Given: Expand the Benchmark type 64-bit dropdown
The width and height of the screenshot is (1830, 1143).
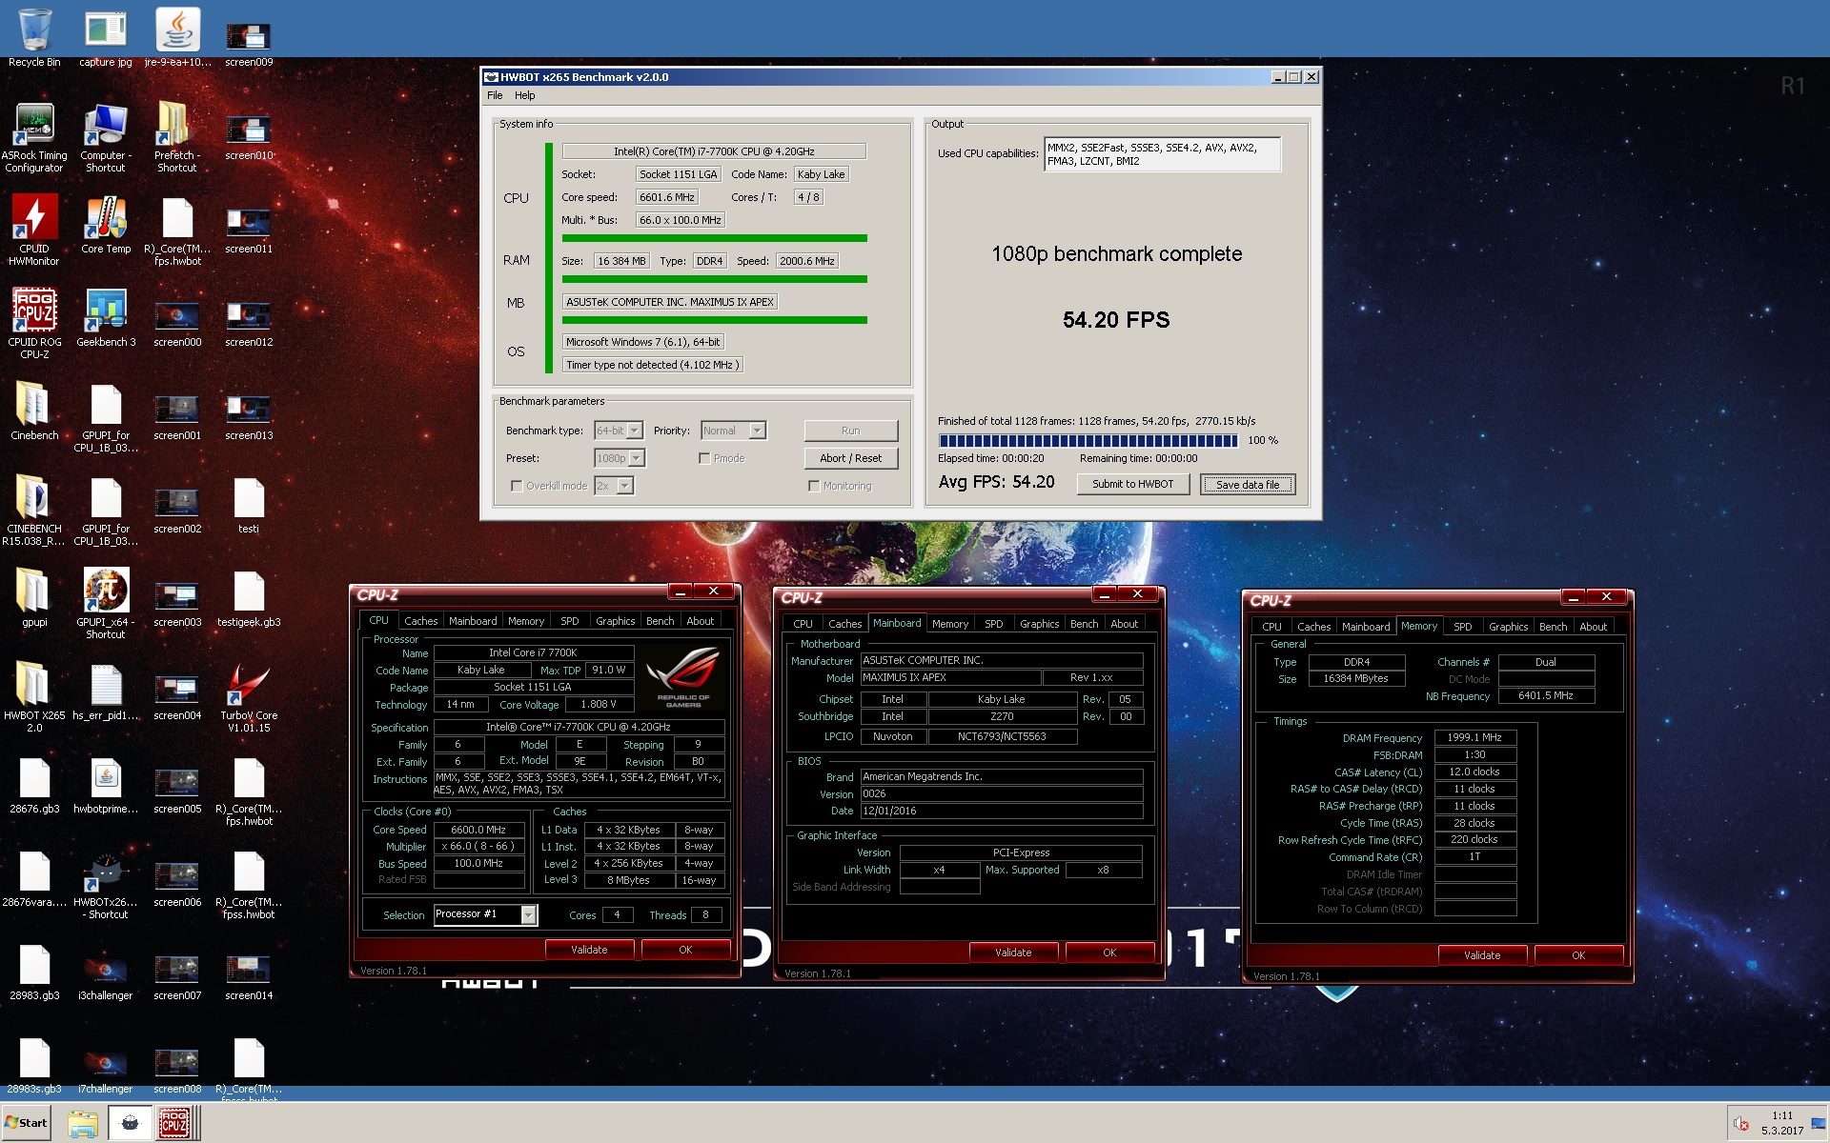Looking at the screenshot, I should coord(635,431).
